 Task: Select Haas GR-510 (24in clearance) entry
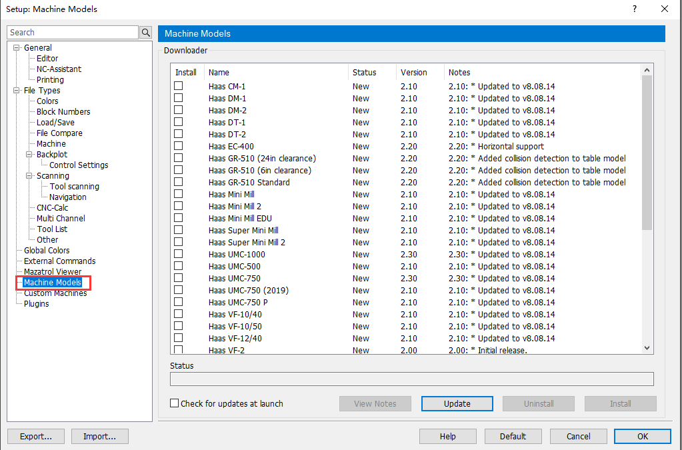(x=262, y=158)
